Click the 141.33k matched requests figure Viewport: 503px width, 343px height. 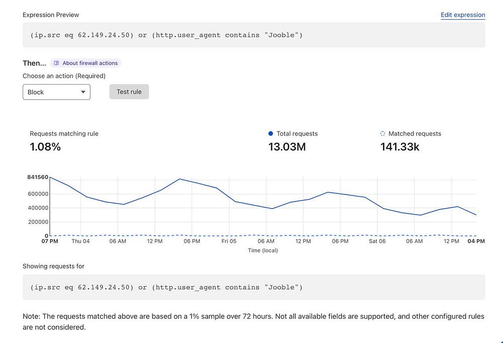(400, 147)
